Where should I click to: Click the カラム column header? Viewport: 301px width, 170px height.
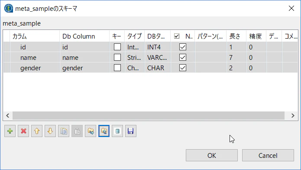click(35, 36)
